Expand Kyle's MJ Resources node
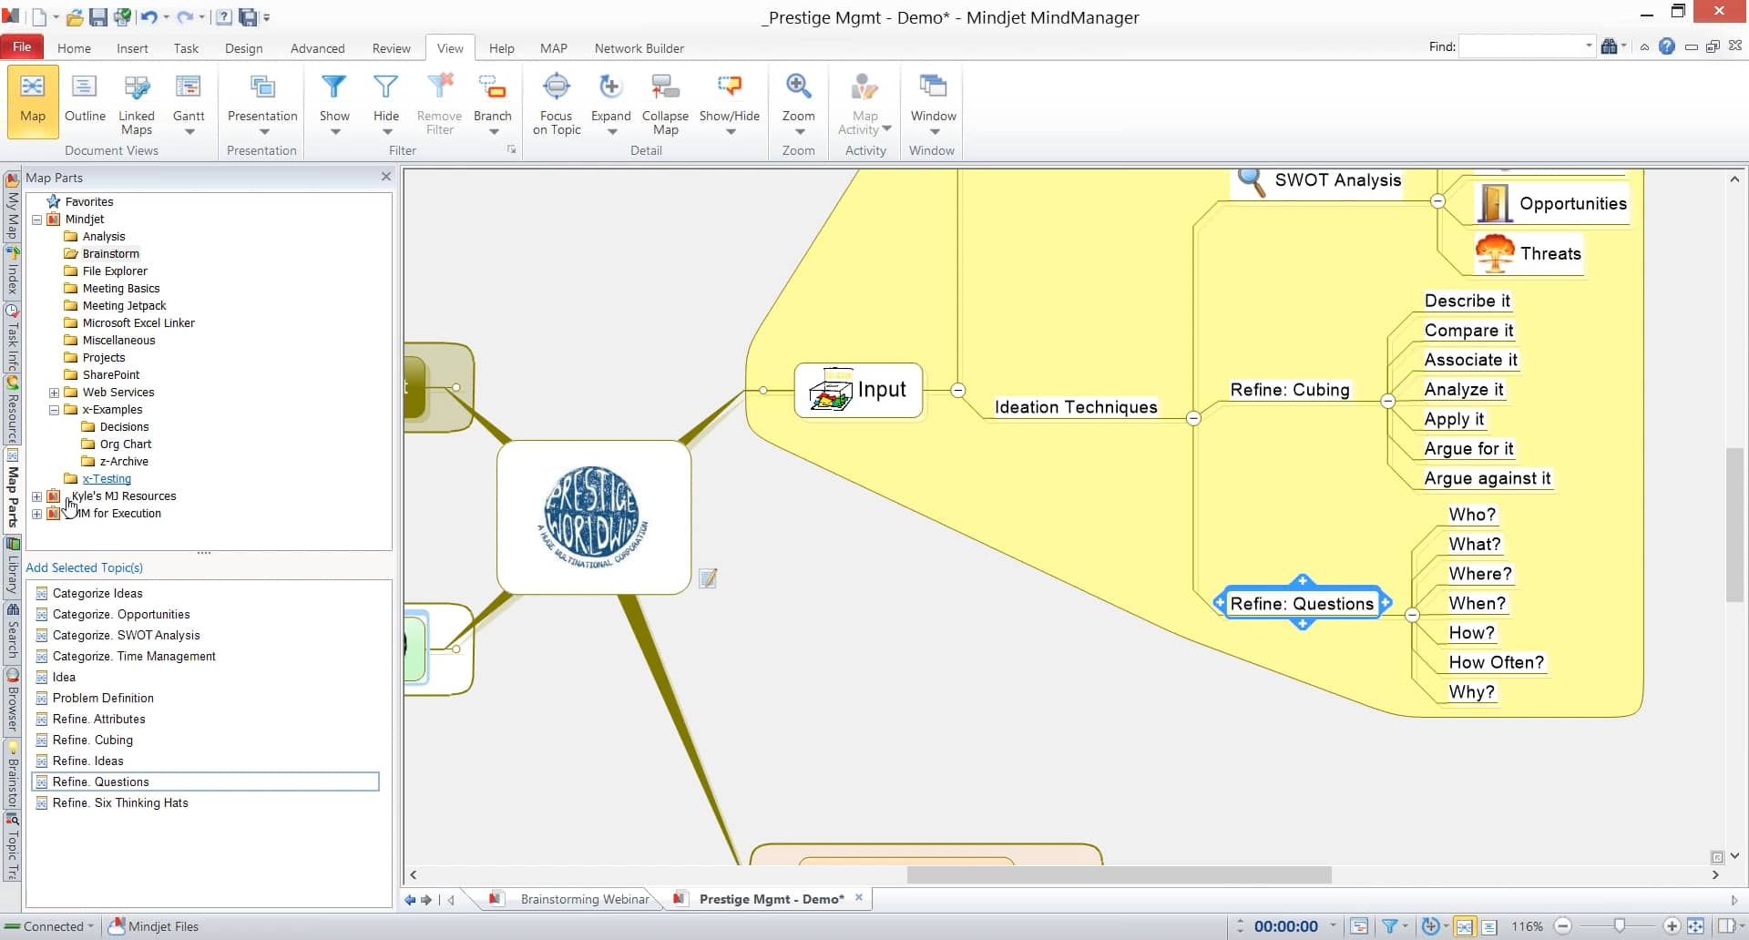 point(36,496)
